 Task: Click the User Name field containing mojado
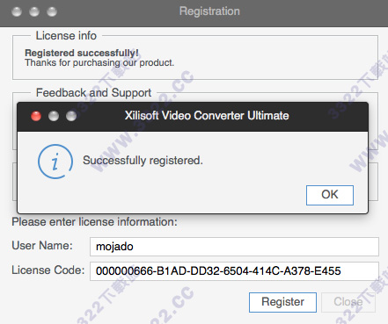tap(234, 247)
